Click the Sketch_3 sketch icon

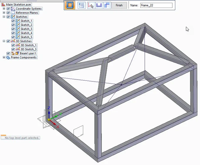(18, 29)
